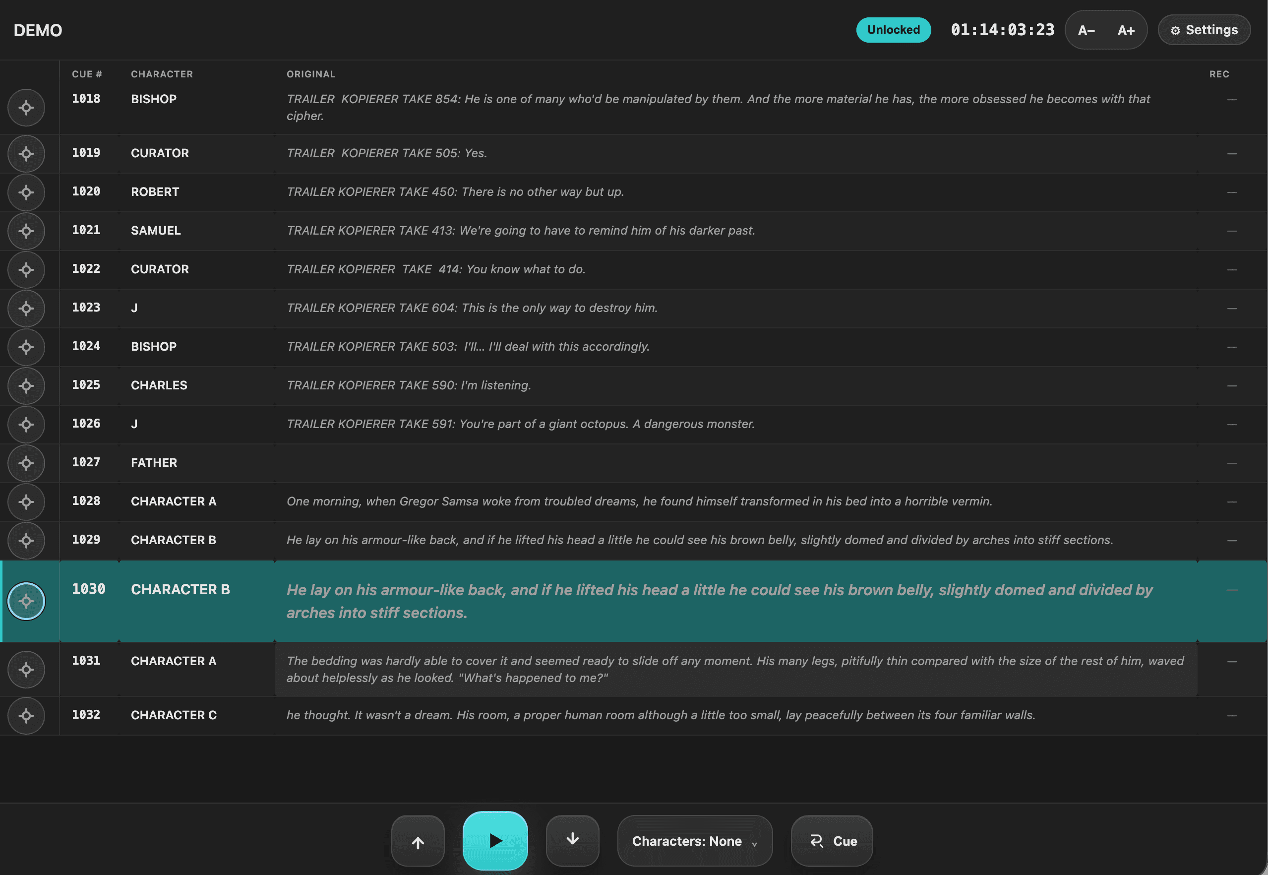The image size is (1268, 875).
Task: Go to previous cue with up arrow
Action: (x=418, y=840)
